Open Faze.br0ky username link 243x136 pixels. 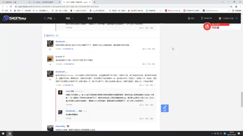[x=60, y=126]
